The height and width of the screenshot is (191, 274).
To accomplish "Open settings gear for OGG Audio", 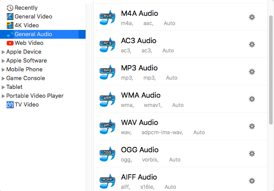I will click(252, 154).
